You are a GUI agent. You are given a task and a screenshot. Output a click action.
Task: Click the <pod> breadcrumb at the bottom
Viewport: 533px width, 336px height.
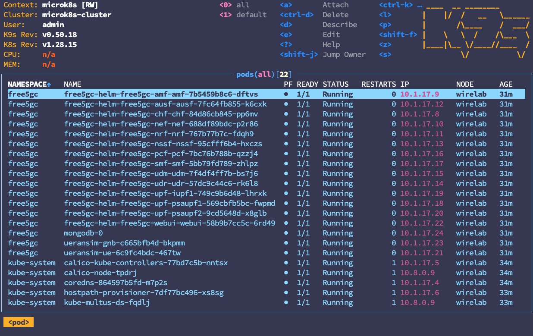click(x=19, y=322)
